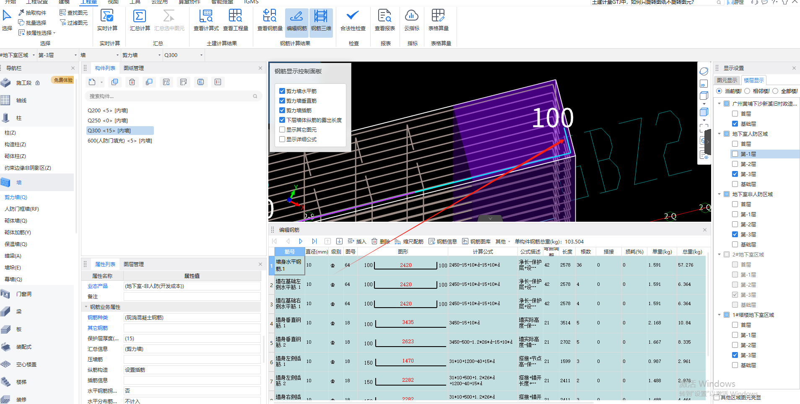Activate the 选择 selection arrow tool
Screen dimensions: 800x404
click(x=7, y=20)
